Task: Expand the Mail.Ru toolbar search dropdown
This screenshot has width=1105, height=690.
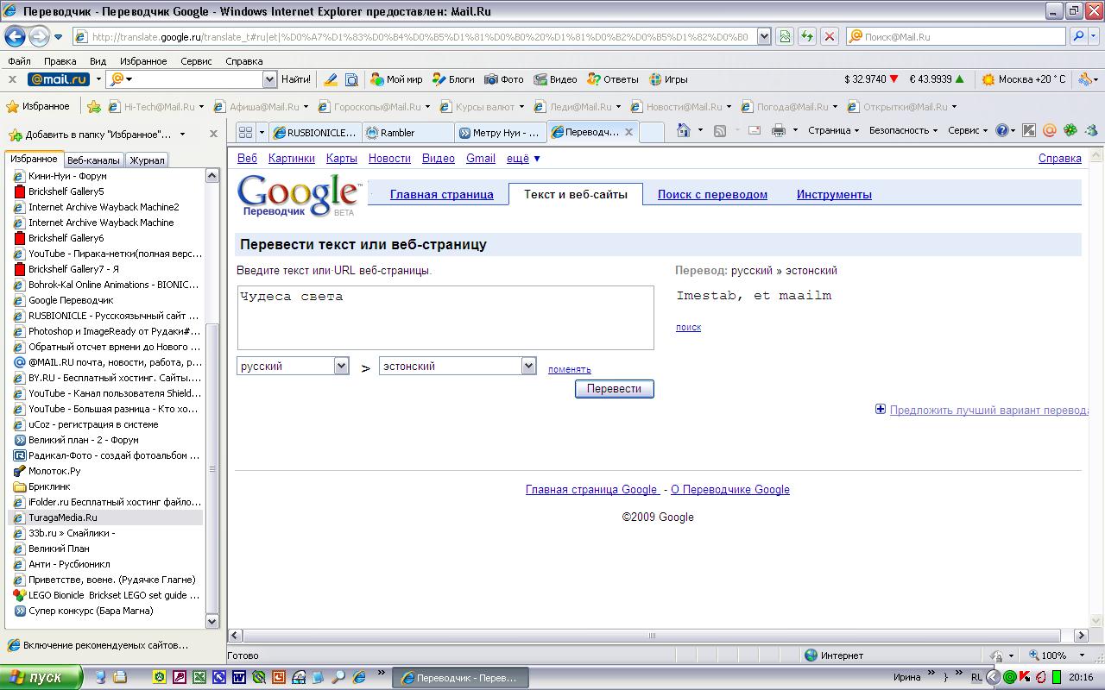Action: [268, 79]
